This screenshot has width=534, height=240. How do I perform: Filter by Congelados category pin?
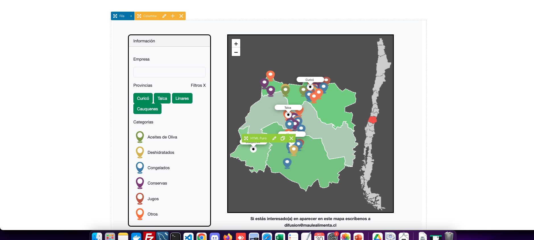140,167
